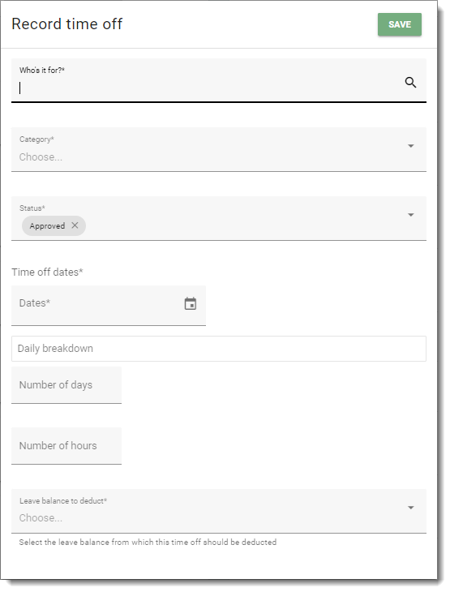Screen dimensions: 450x592
Task: Open the Daily breakdown section
Action: (219, 349)
